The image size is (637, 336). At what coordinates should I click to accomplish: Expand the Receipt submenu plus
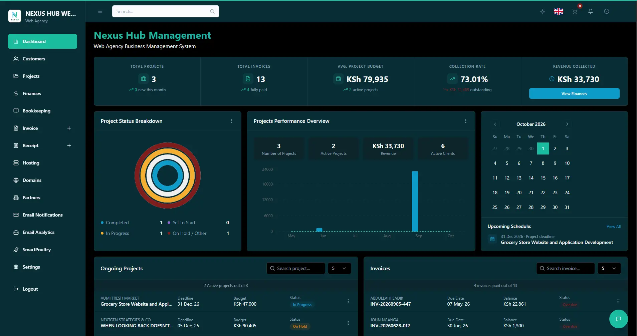(x=69, y=145)
